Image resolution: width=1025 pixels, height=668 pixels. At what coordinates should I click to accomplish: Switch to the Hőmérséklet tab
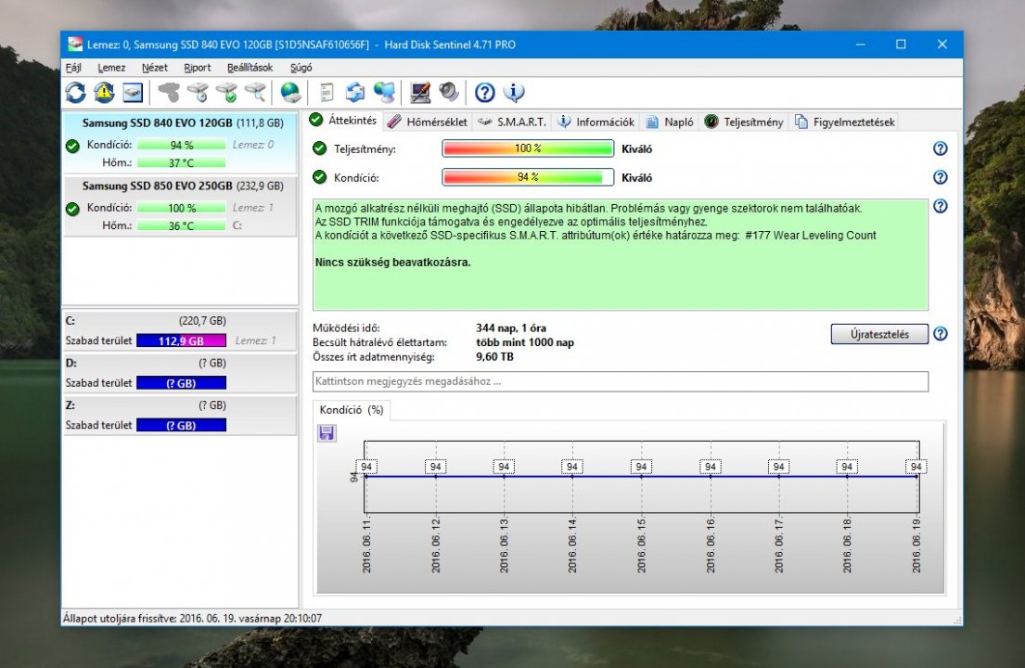pyautogui.click(x=428, y=122)
